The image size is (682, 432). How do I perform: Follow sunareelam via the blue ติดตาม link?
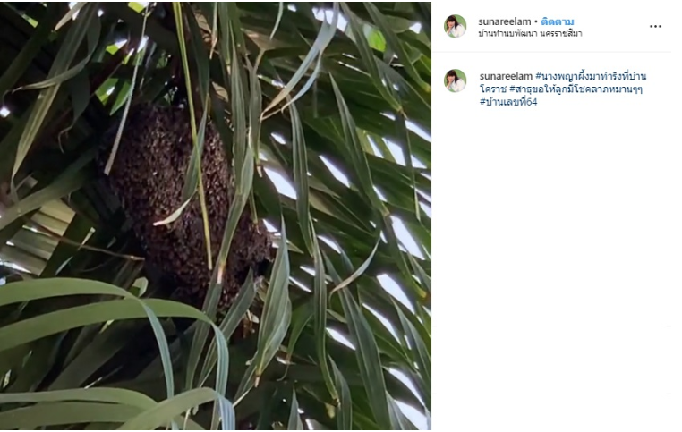coord(558,21)
